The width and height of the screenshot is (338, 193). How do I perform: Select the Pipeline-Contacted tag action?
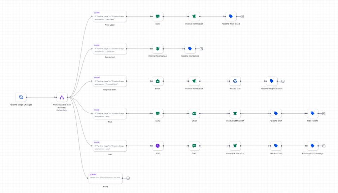[190, 49]
